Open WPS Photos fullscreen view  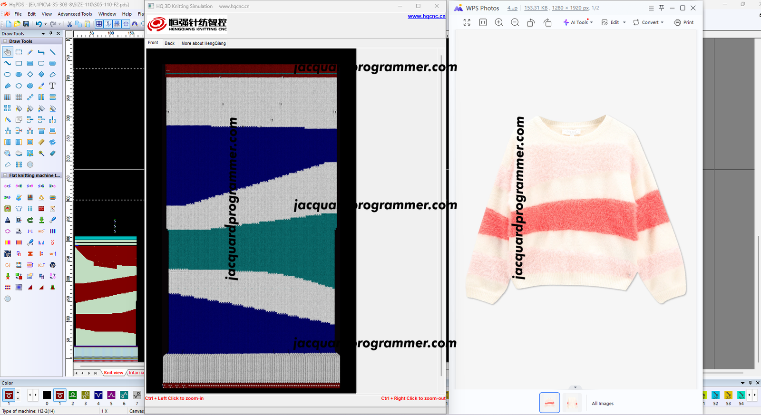(x=467, y=22)
